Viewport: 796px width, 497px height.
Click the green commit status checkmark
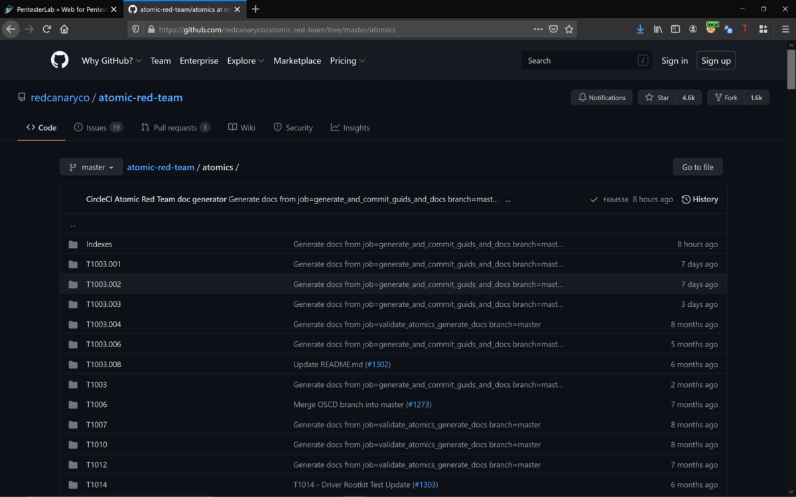[x=594, y=199]
